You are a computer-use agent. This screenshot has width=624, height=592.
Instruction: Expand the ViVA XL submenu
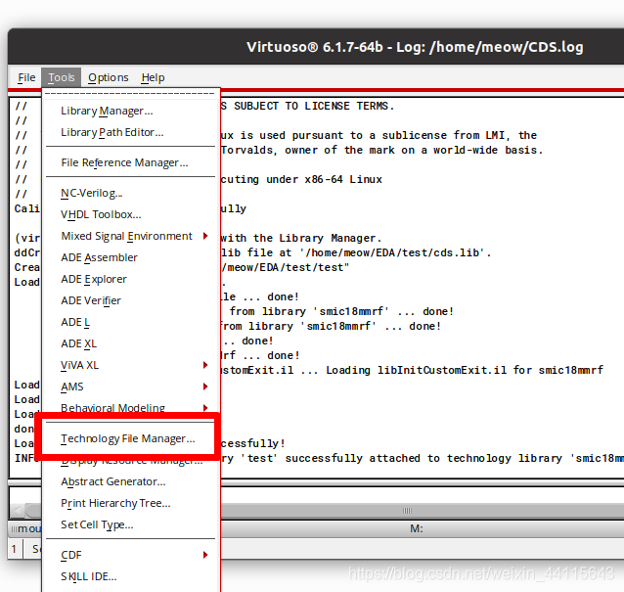tap(130, 365)
